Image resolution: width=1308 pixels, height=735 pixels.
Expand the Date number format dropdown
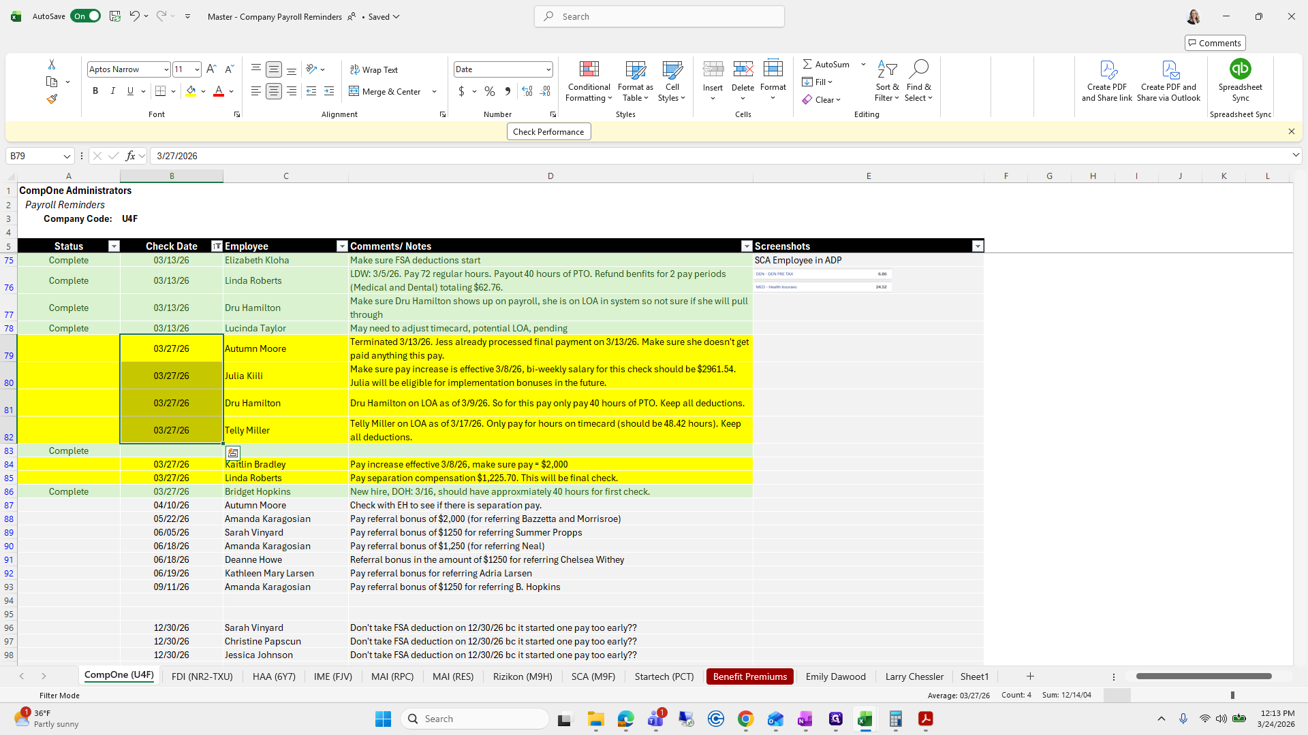(x=548, y=69)
